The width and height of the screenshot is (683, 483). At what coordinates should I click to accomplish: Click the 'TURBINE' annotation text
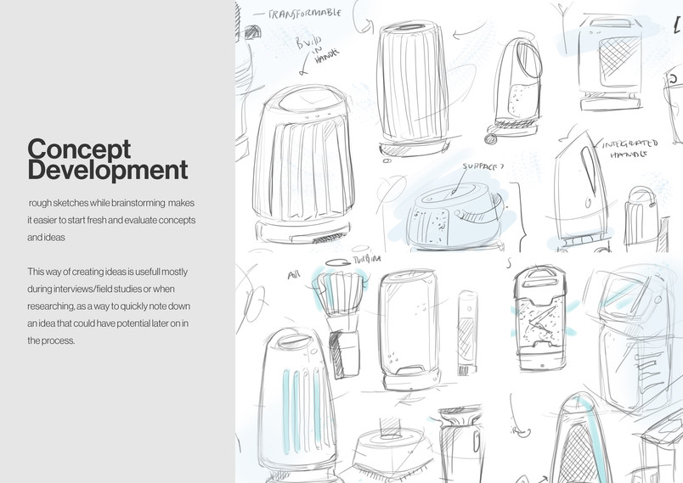pyautogui.click(x=366, y=260)
